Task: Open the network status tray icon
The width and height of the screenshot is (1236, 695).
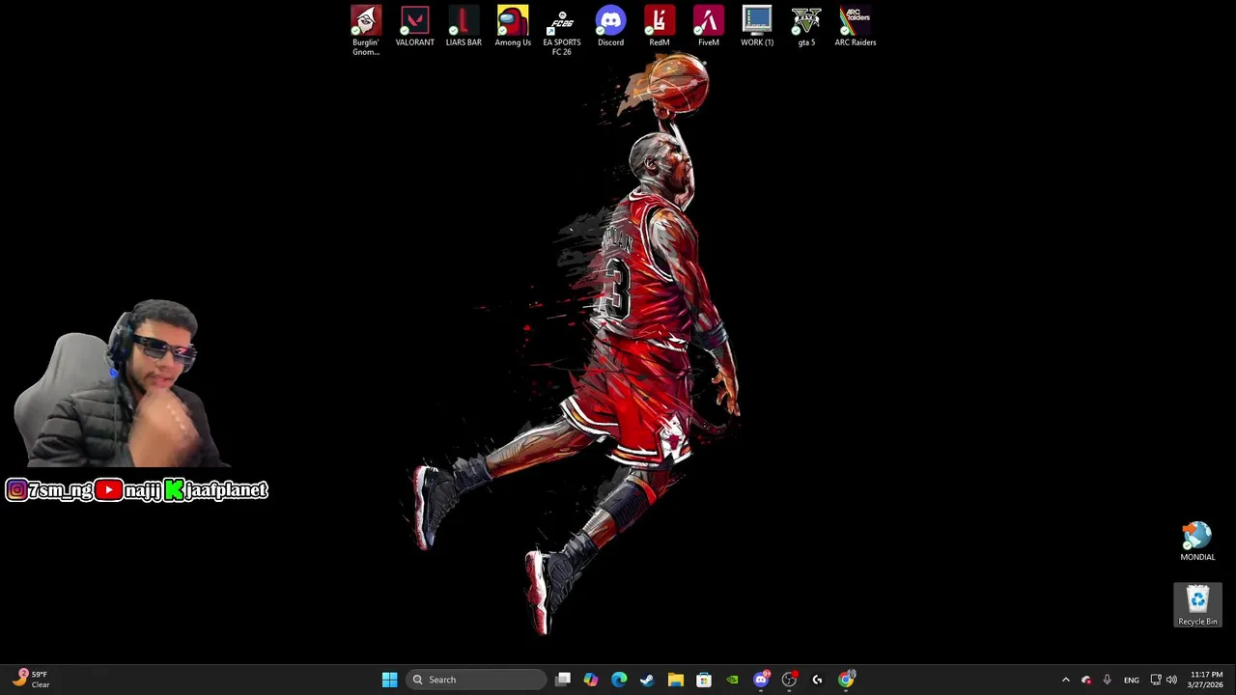Action: (1155, 680)
